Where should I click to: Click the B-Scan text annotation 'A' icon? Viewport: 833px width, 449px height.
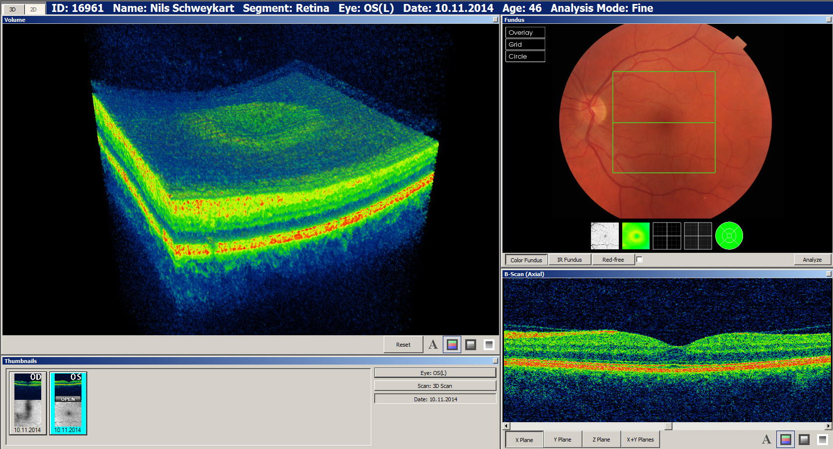[766, 440]
